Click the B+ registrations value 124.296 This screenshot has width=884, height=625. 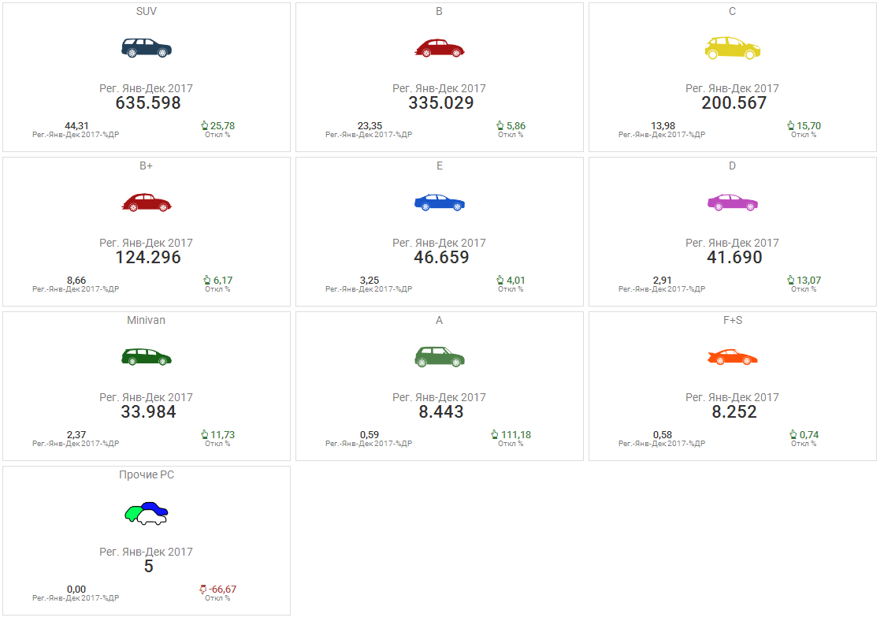tap(148, 258)
